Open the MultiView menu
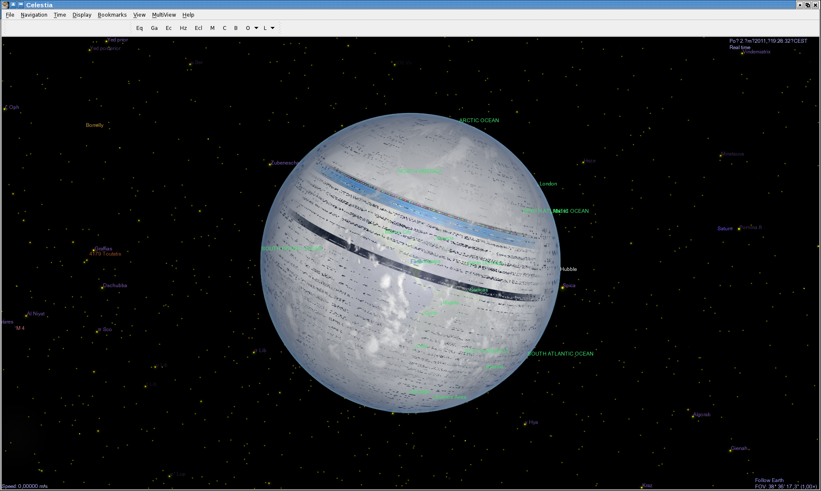Image resolution: width=821 pixels, height=491 pixels. [x=164, y=15]
